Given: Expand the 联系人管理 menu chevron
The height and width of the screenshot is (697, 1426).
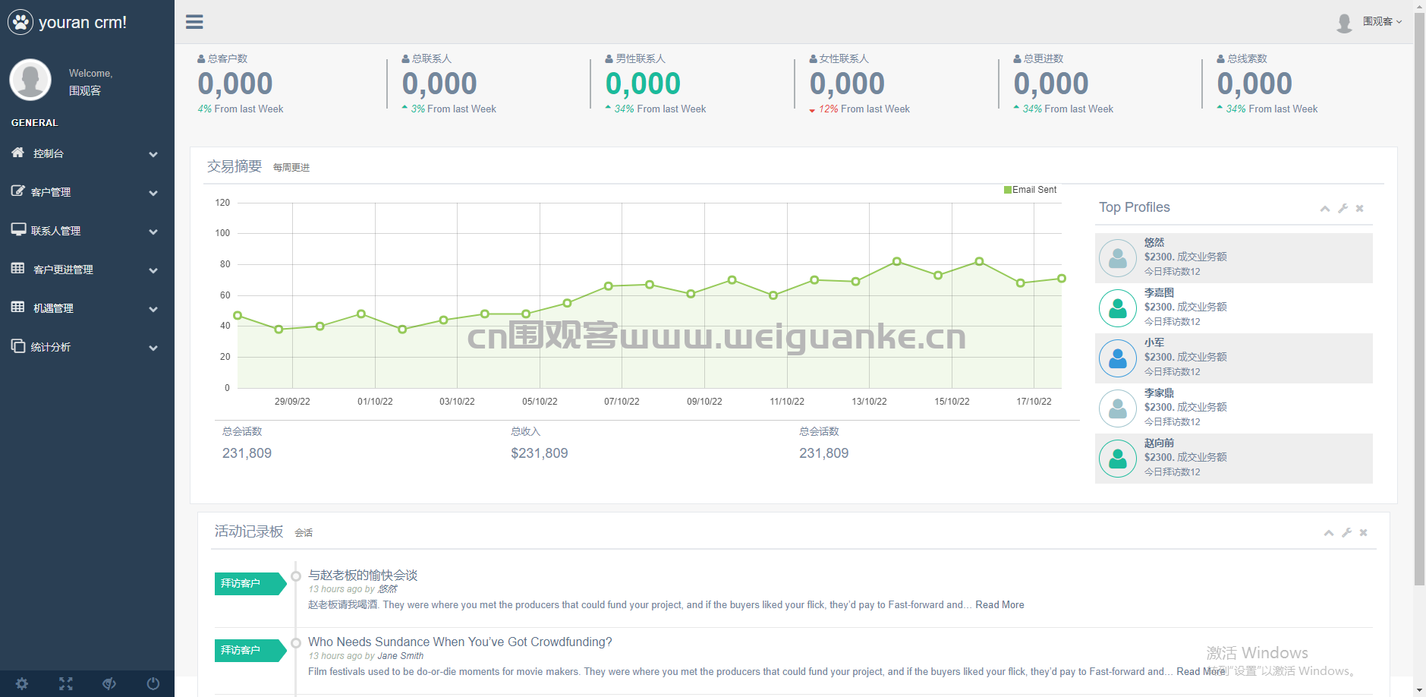Looking at the screenshot, I should click(153, 232).
